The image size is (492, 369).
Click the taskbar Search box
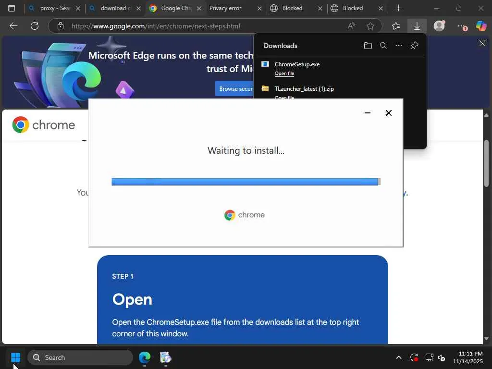pos(80,357)
